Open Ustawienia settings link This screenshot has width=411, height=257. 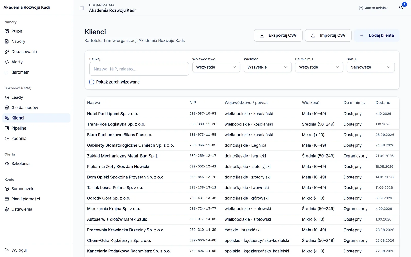coord(36,209)
